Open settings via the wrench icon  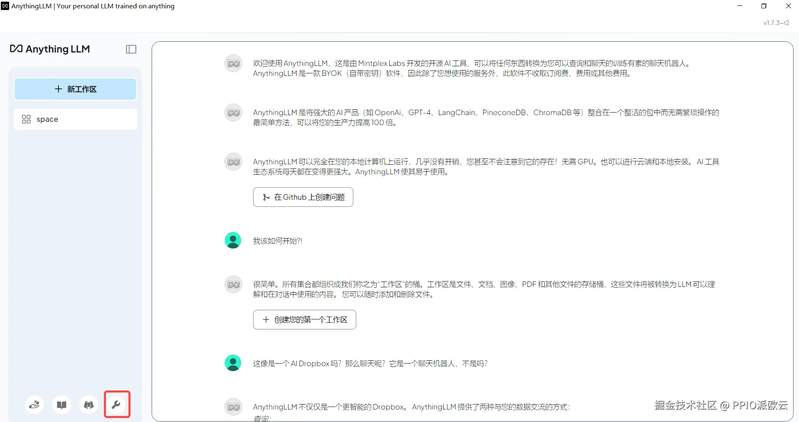coord(117,404)
